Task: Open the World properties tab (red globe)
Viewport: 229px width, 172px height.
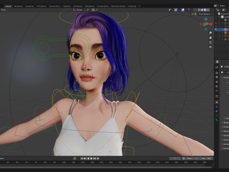Action: tap(217, 91)
